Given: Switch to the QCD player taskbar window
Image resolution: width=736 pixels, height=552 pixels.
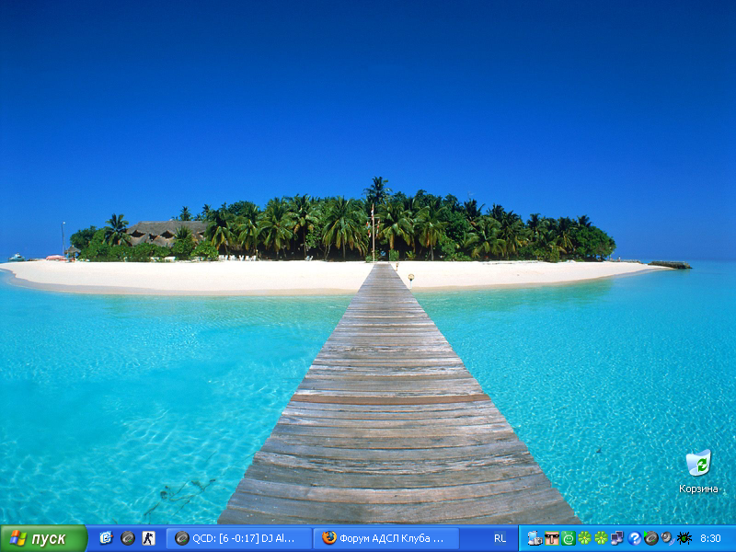Looking at the screenshot, I should pyautogui.click(x=238, y=538).
